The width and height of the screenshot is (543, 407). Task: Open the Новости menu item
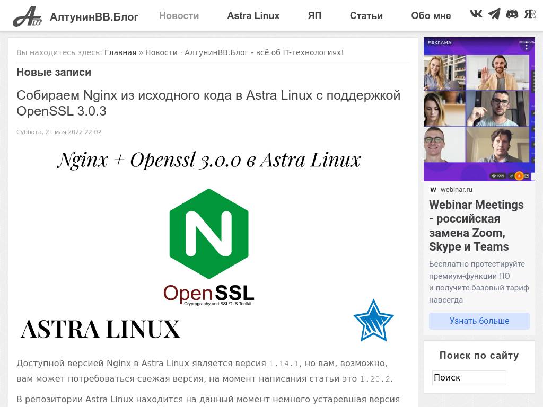(x=179, y=15)
